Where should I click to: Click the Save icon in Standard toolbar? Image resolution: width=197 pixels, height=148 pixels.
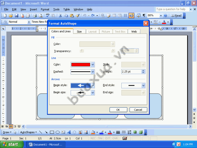17,16
